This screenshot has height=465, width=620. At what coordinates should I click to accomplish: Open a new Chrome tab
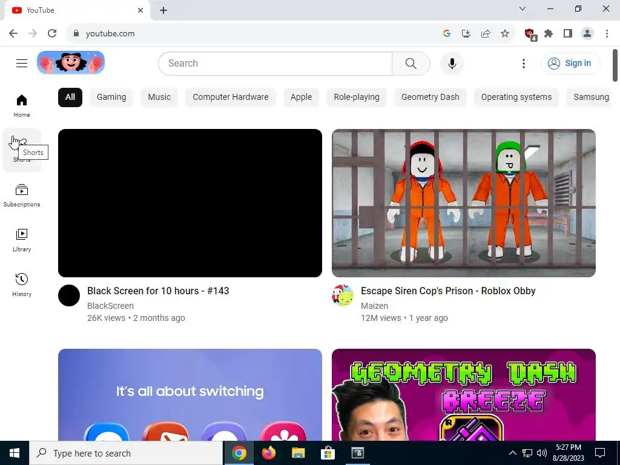pos(163,10)
